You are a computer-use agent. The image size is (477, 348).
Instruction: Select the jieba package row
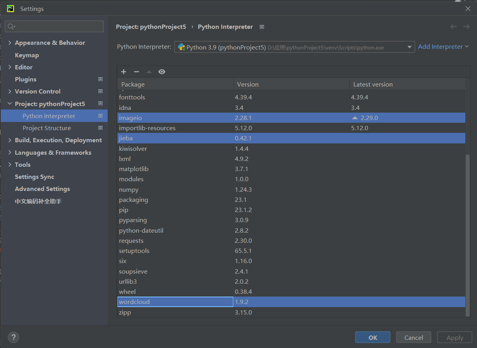pyautogui.click(x=291, y=138)
